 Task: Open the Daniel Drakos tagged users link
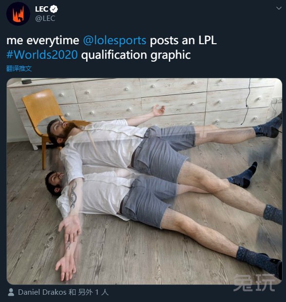[42, 292]
